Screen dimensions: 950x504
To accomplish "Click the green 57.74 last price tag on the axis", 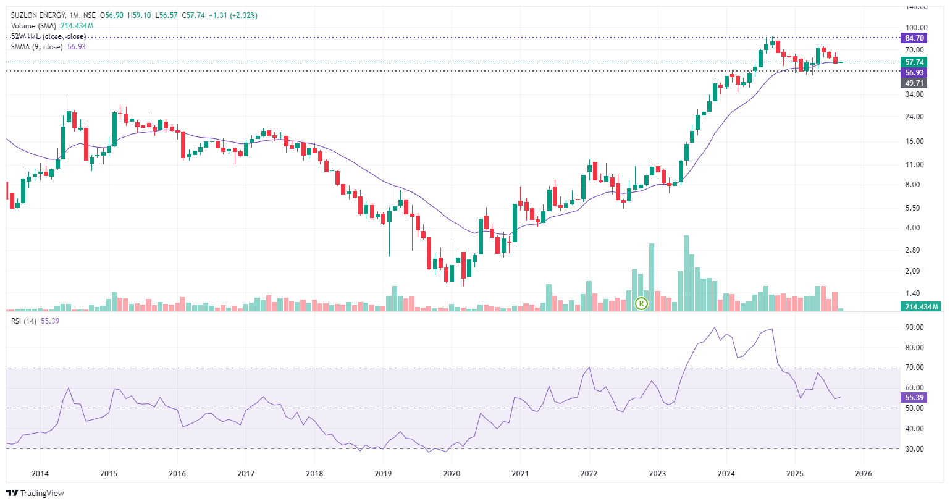I will point(914,62).
